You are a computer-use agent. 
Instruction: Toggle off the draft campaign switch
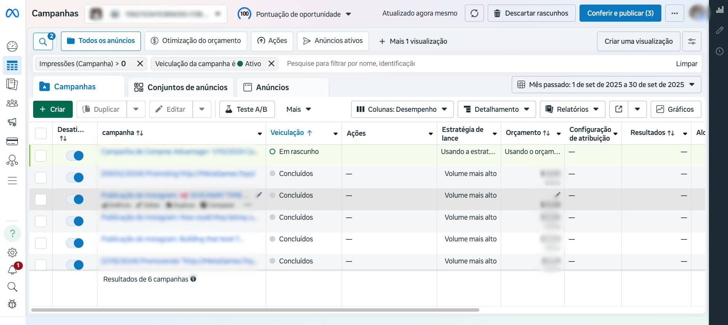pyautogui.click(x=75, y=155)
